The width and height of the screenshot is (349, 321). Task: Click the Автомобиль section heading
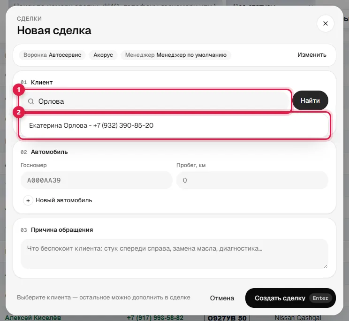click(x=49, y=152)
